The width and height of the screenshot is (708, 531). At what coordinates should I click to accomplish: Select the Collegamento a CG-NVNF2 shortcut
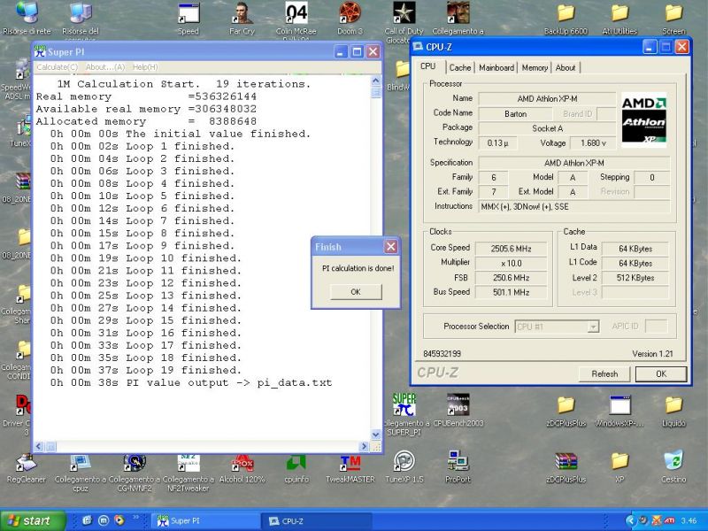pos(135,473)
